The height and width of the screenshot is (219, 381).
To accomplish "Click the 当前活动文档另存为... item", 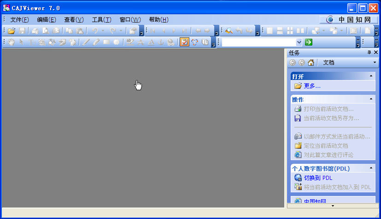I will pos(331,118).
